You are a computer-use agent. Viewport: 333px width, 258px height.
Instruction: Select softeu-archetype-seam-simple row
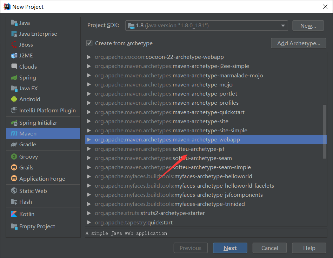[x=206, y=167]
